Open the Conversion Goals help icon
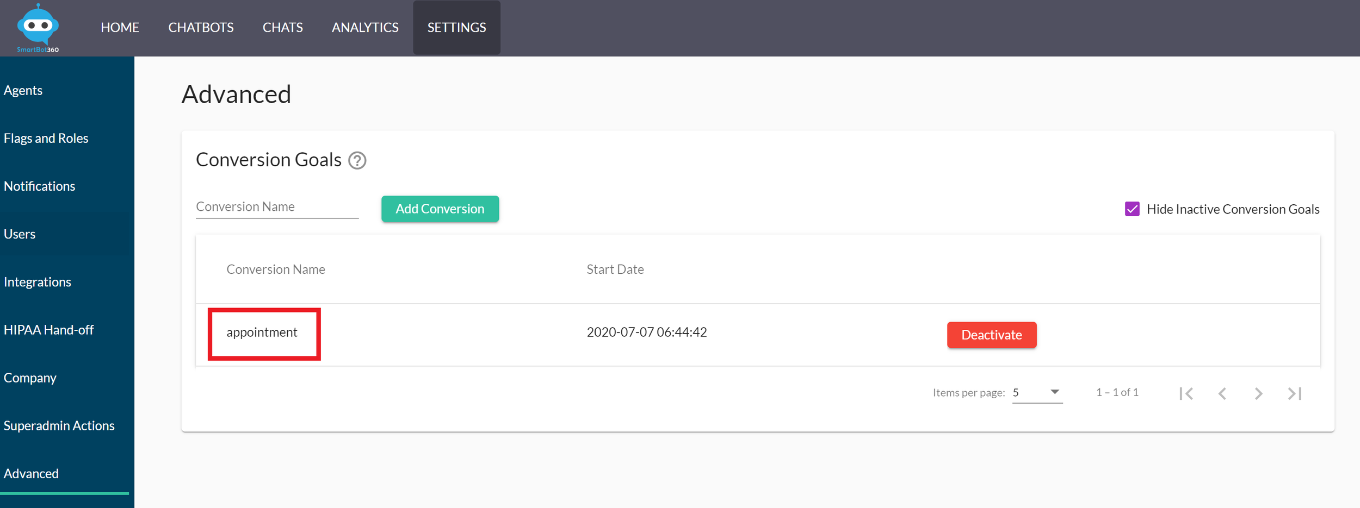 [357, 161]
